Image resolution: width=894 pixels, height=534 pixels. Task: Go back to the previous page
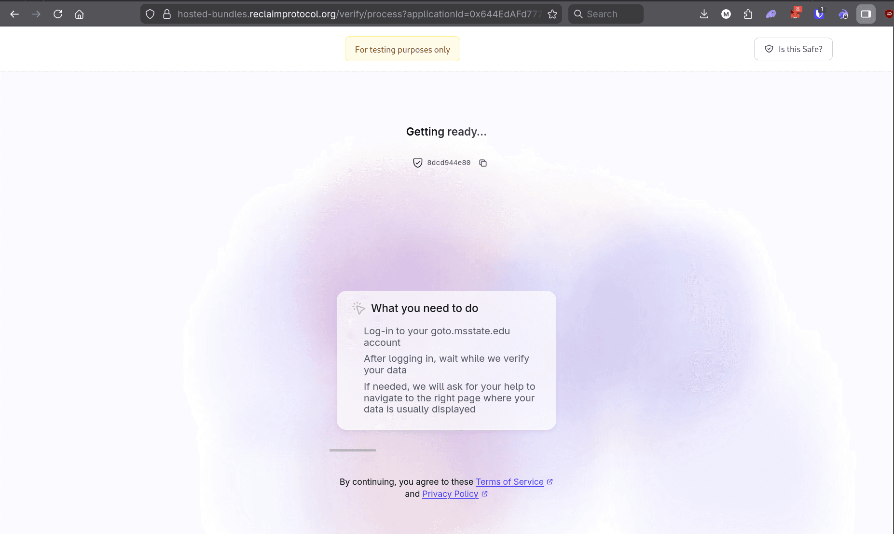(x=14, y=14)
